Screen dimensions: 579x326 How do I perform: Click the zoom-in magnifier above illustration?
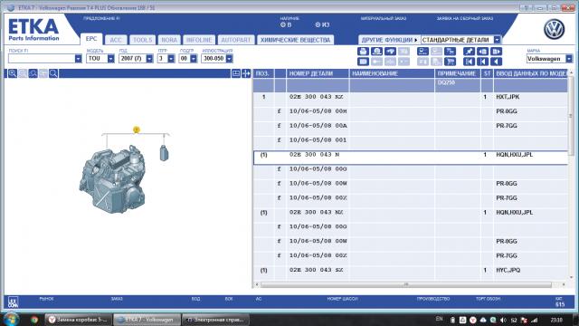click(13, 73)
